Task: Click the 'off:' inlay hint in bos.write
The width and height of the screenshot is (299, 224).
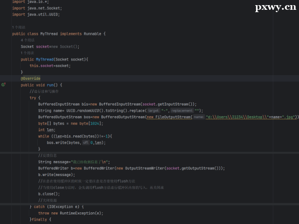Action: (x=85, y=143)
